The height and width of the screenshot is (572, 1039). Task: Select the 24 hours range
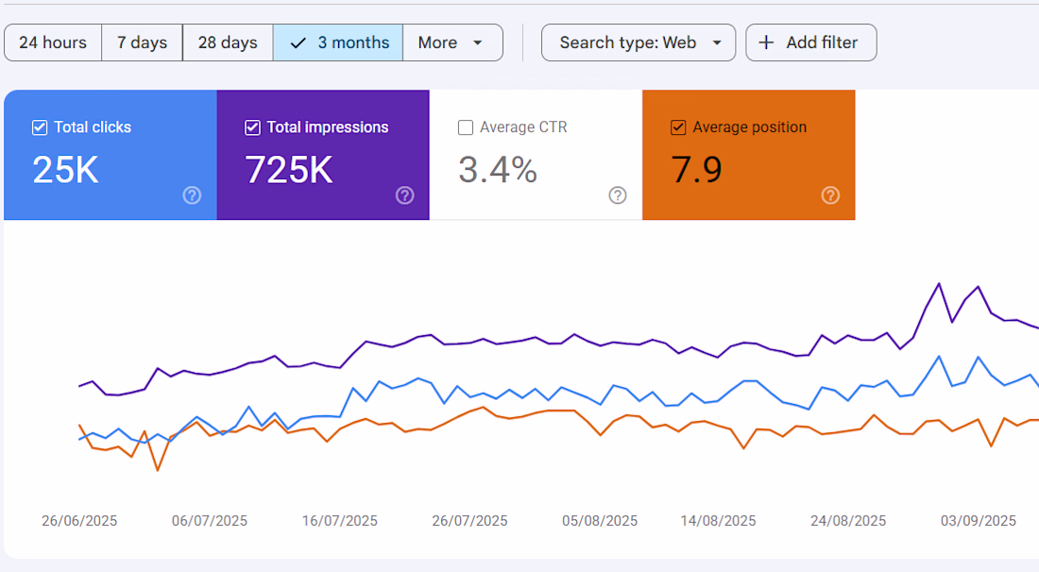click(x=53, y=42)
